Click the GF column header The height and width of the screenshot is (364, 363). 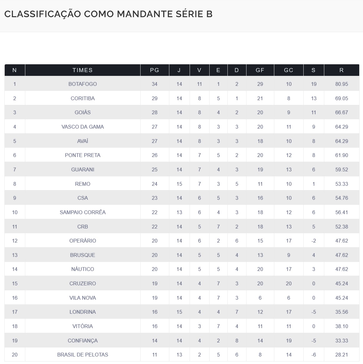pyautogui.click(x=260, y=70)
